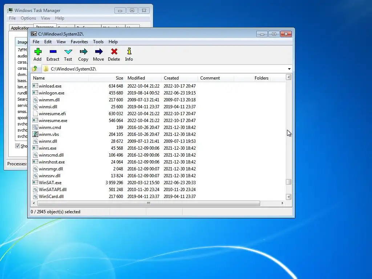Select lsass process in Task Manager list

click(22, 80)
